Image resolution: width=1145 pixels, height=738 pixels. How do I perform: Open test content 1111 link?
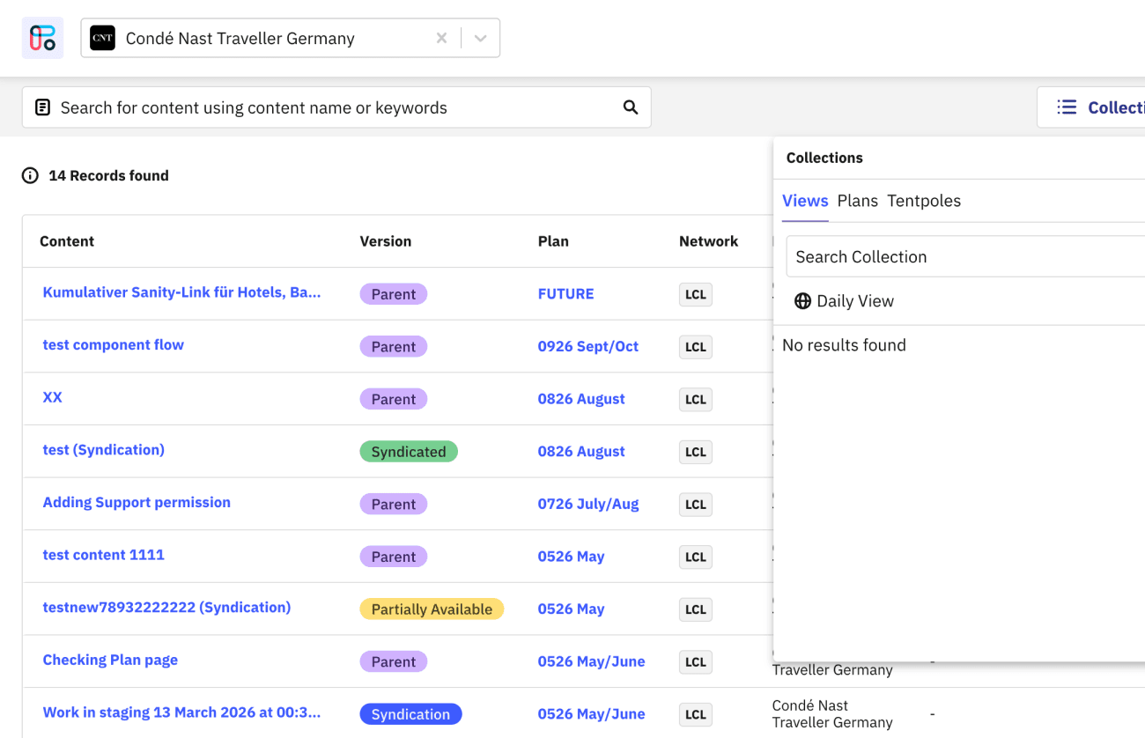pos(103,555)
